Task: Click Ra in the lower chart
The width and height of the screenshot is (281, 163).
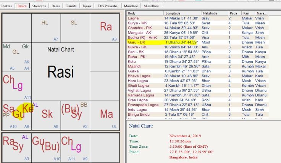Action: point(8,141)
